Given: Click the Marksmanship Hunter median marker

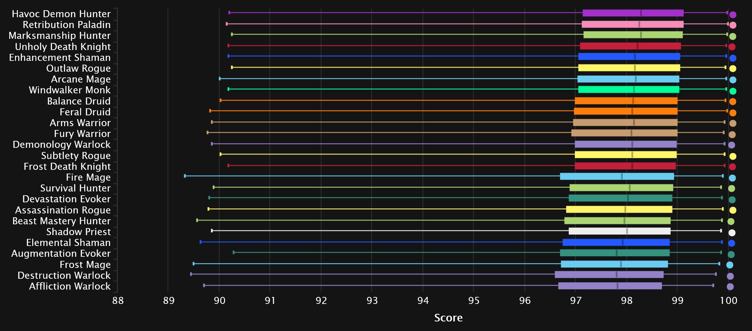Looking at the screenshot, I should pyautogui.click(x=641, y=35).
